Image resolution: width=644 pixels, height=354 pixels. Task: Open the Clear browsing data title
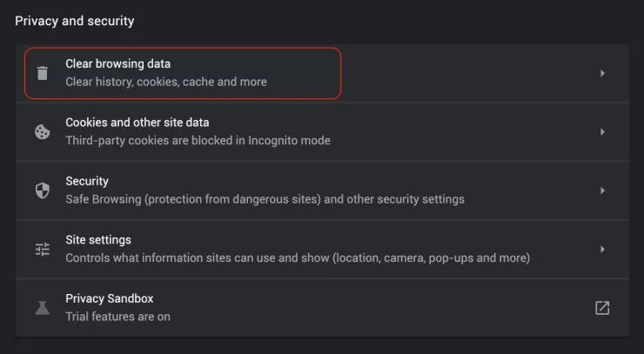117,63
